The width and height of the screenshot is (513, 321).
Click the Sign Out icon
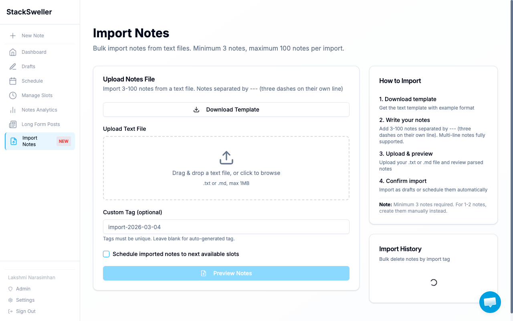pyautogui.click(x=11, y=311)
